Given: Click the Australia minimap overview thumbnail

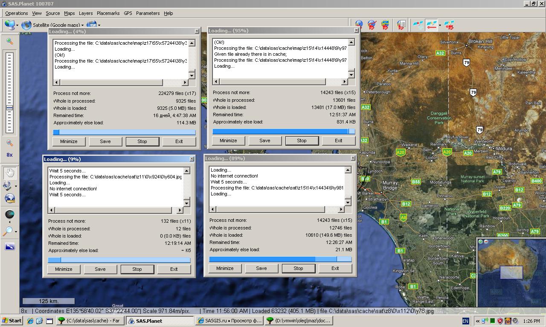Looking at the screenshot, I should click(511, 272).
